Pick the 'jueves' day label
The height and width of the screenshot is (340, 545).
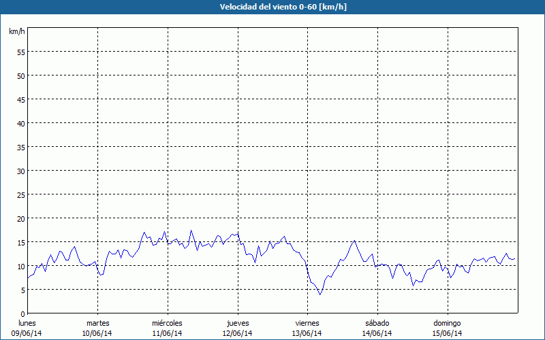pos(238,323)
